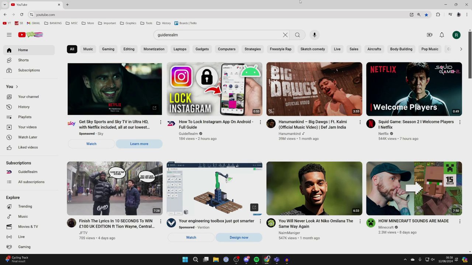Open YouTube home via the logo

(21, 35)
